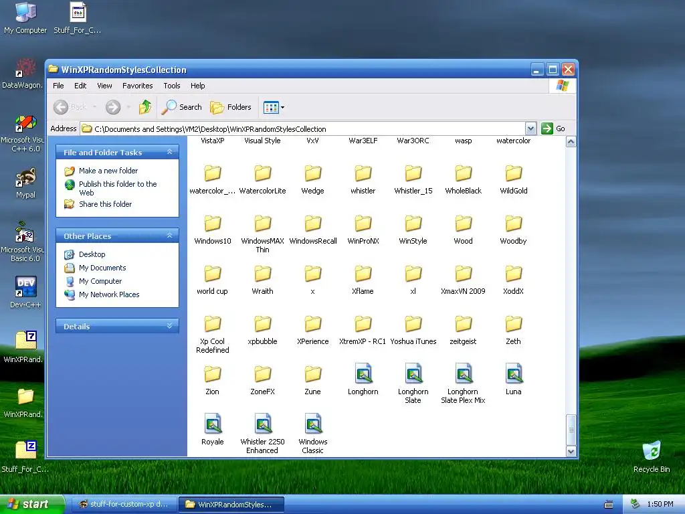Open My Network Places link
685x514 pixels.
(109, 294)
